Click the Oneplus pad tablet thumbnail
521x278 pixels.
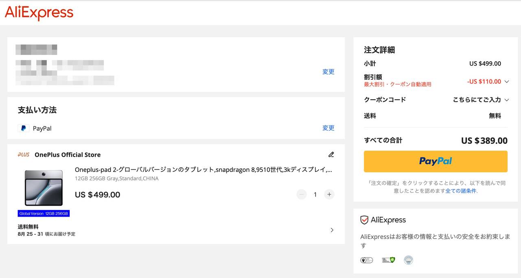[x=44, y=188]
